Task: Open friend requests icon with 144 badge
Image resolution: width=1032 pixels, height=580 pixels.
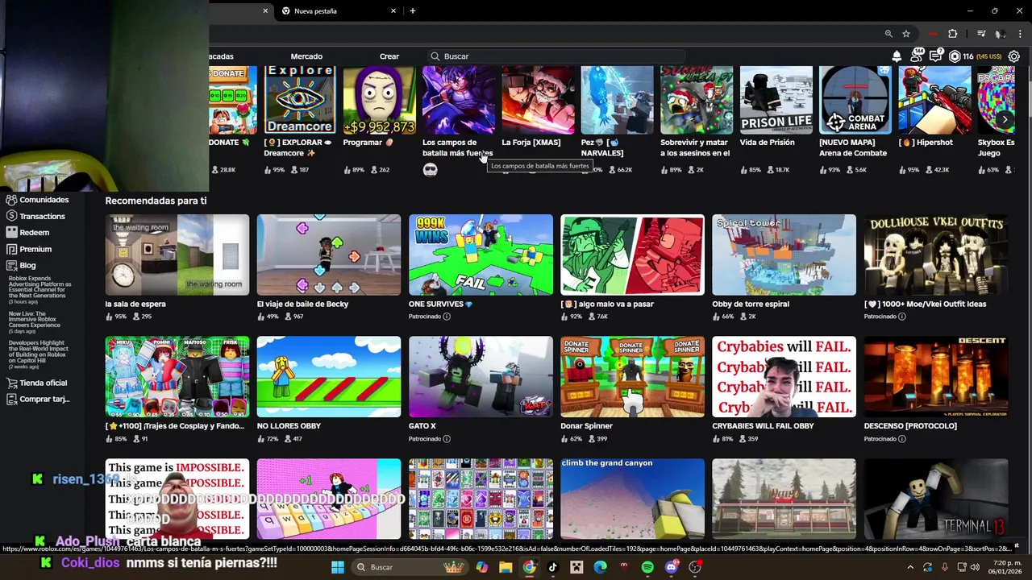Action: [x=916, y=56]
